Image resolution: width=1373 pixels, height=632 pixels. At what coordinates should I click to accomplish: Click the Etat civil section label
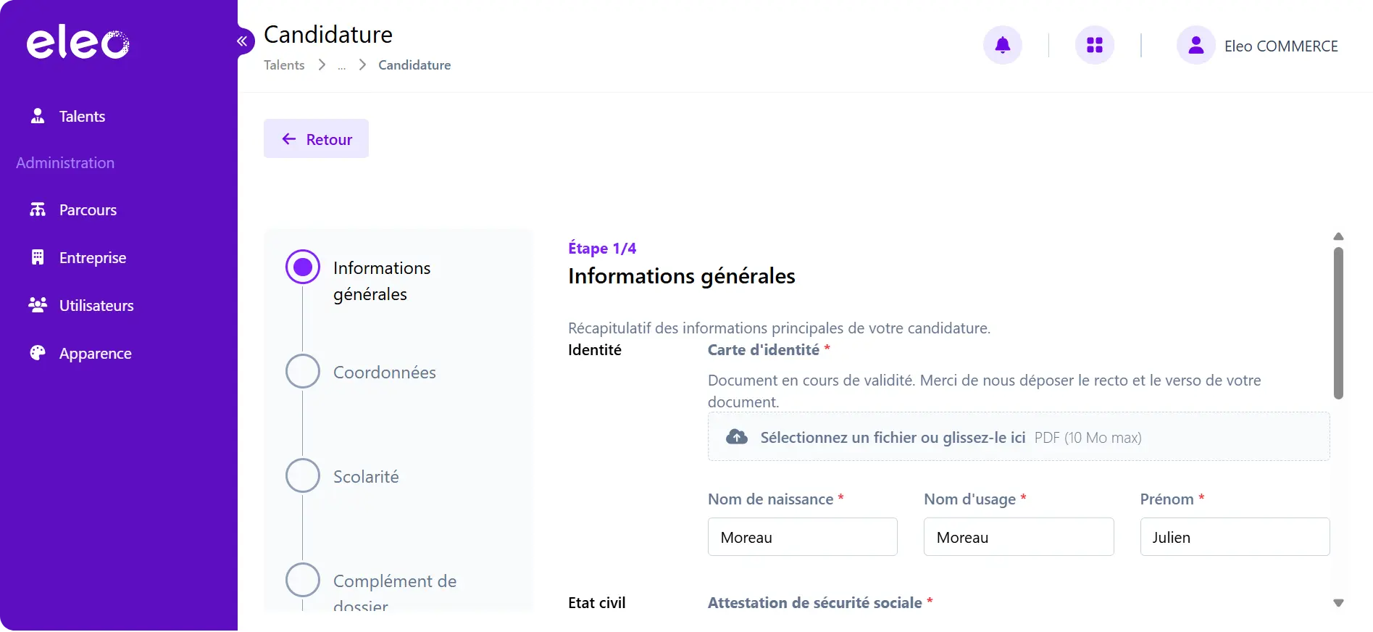597,603
